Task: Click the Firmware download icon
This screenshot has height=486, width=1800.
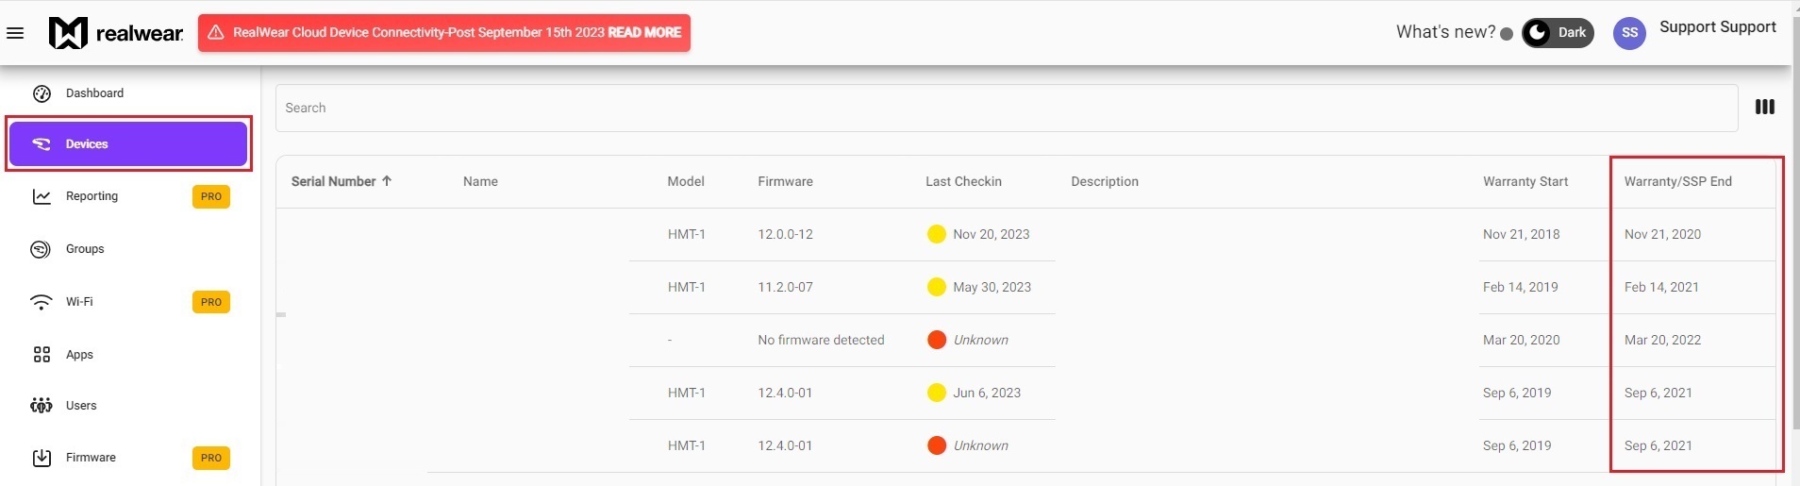Action: coord(42,458)
